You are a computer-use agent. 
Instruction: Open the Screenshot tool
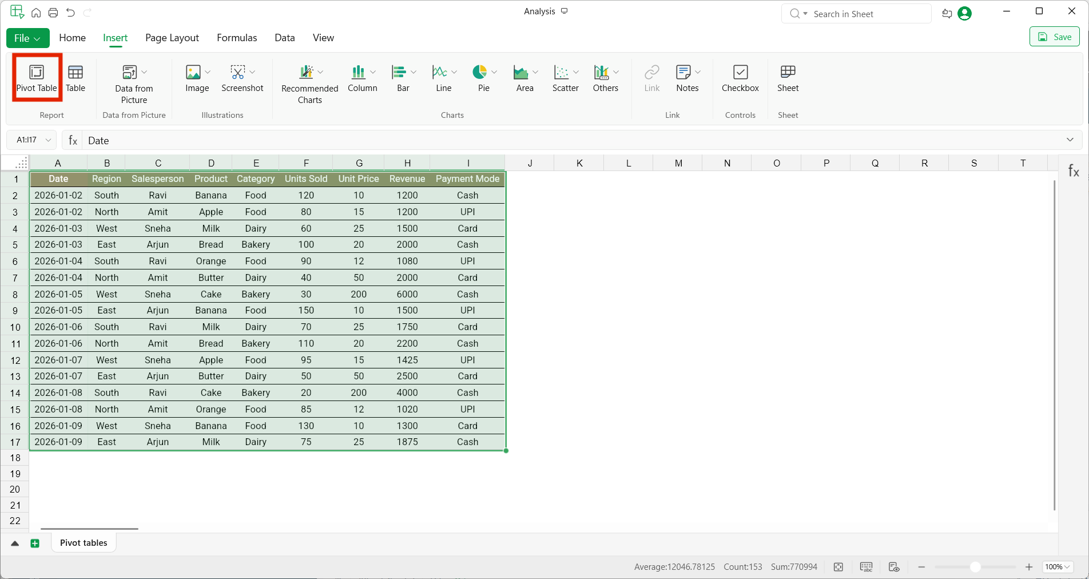238,73
